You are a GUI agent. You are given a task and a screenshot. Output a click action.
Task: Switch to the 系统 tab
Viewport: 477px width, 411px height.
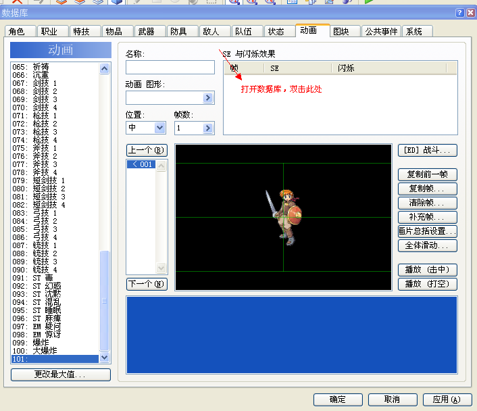coord(418,31)
